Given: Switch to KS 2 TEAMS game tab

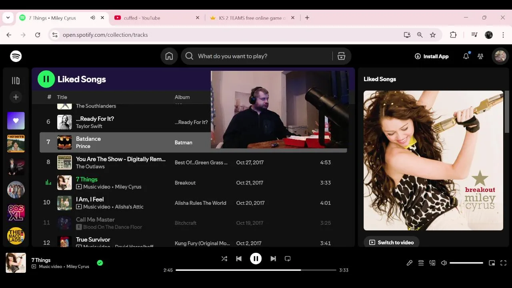Looking at the screenshot, I should pos(252,18).
